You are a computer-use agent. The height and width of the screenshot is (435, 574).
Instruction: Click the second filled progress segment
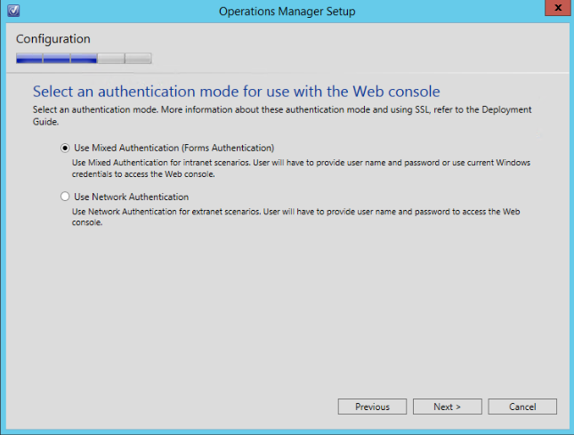[x=57, y=59]
